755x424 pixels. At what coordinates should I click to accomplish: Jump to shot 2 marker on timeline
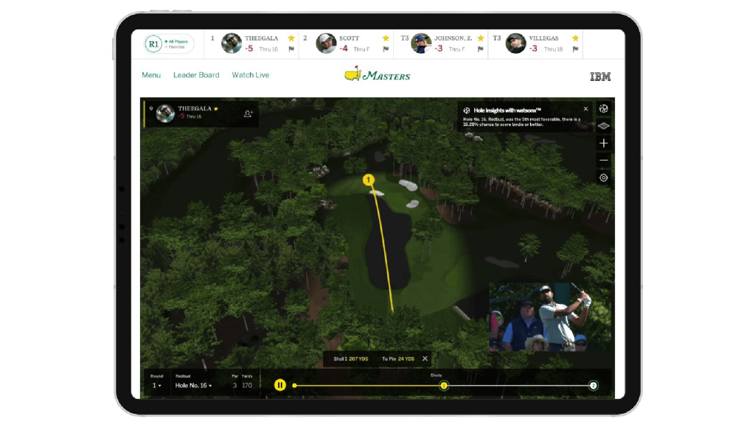594,386
